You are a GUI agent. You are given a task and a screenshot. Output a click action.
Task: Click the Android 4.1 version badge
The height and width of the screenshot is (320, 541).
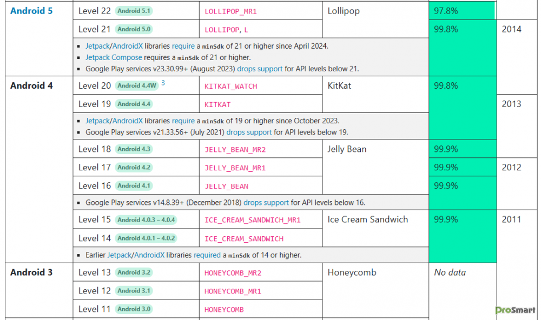point(134,186)
